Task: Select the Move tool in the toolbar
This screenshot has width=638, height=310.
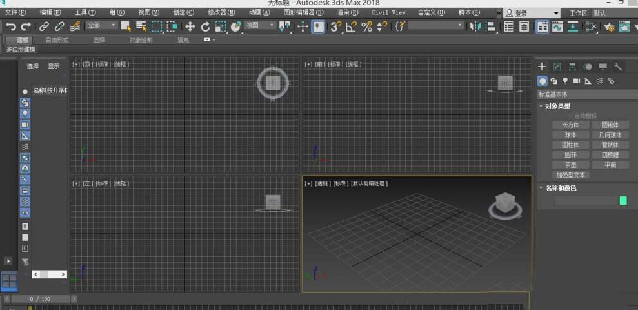Action: (190, 26)
